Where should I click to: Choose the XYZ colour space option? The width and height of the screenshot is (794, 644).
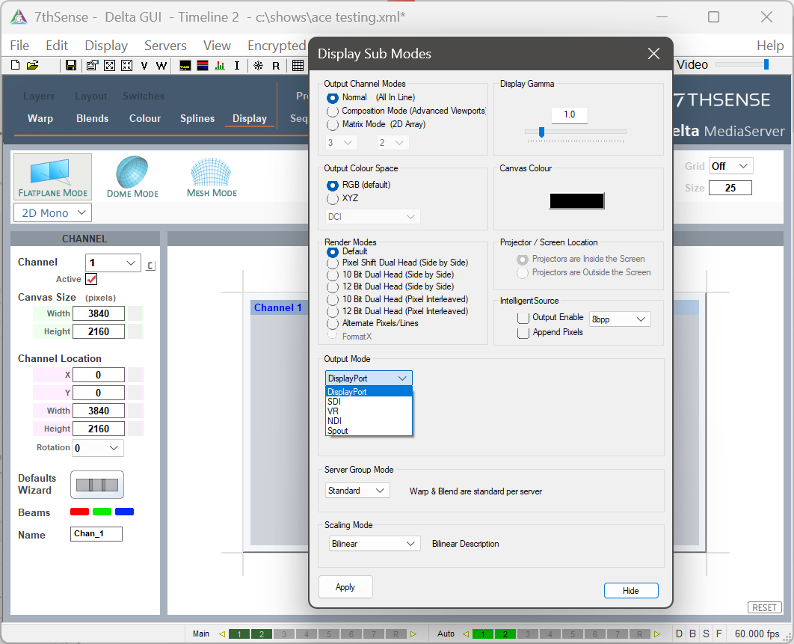coord(333,199)
